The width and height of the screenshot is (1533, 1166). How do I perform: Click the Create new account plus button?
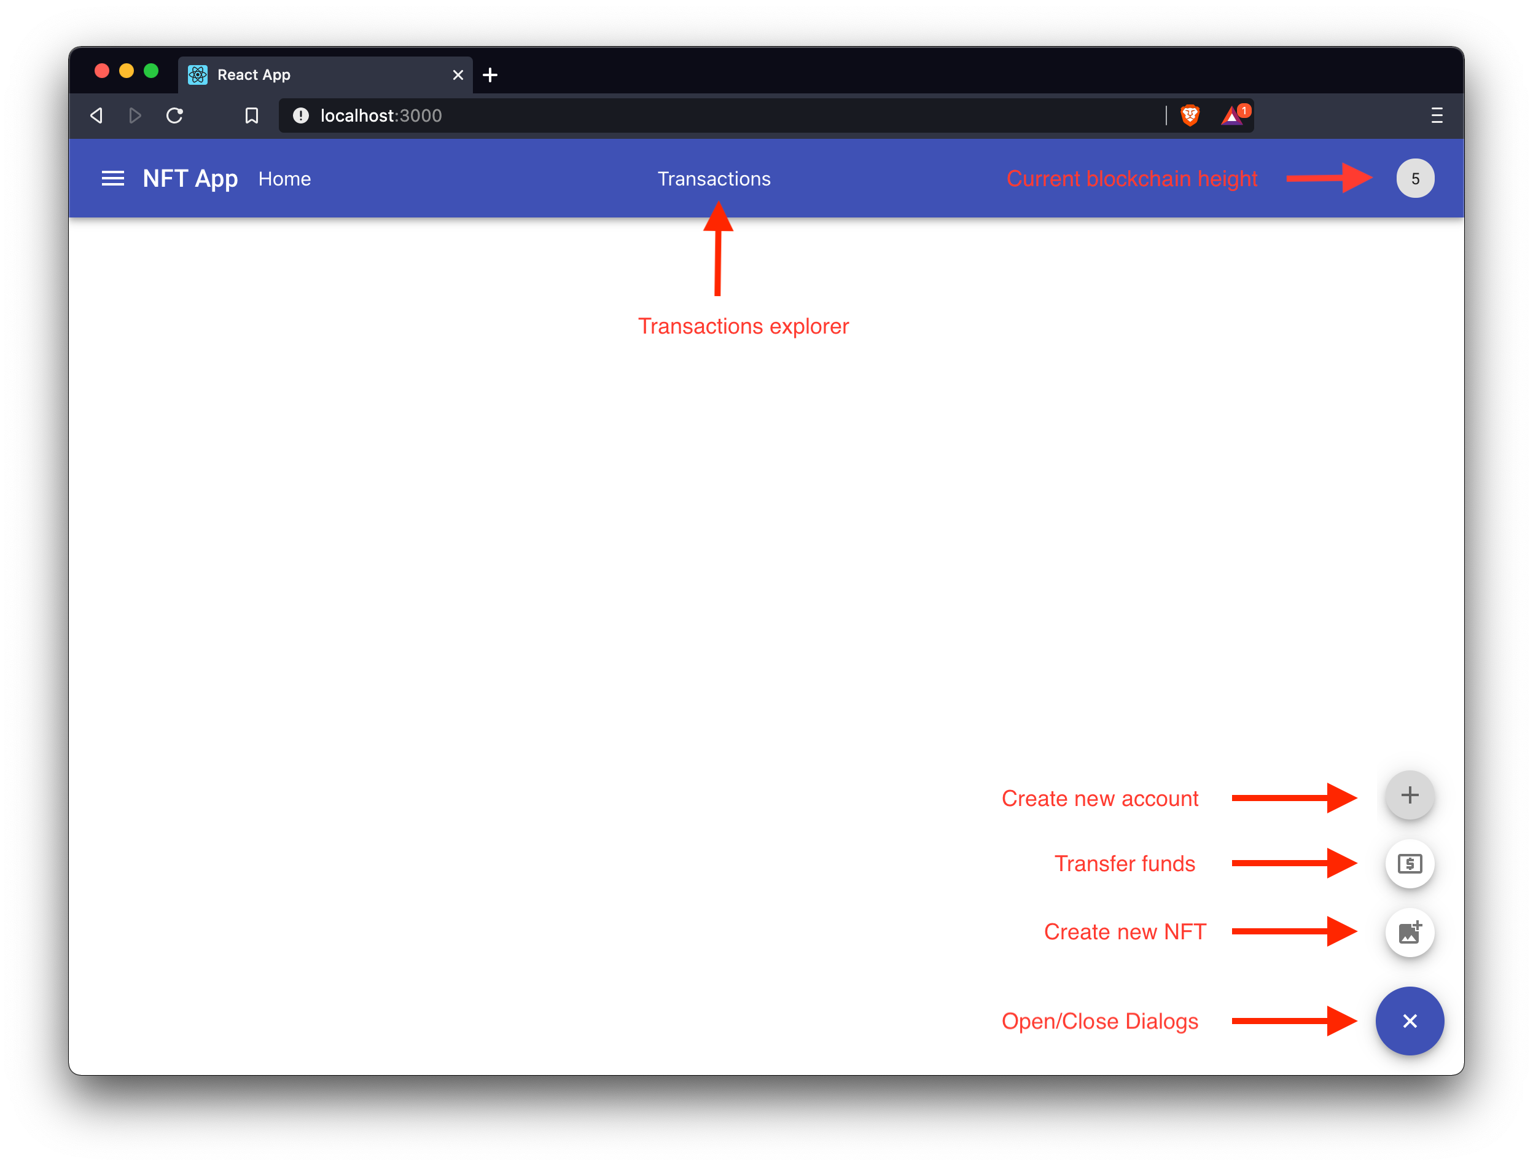[x=1409, y=796]
